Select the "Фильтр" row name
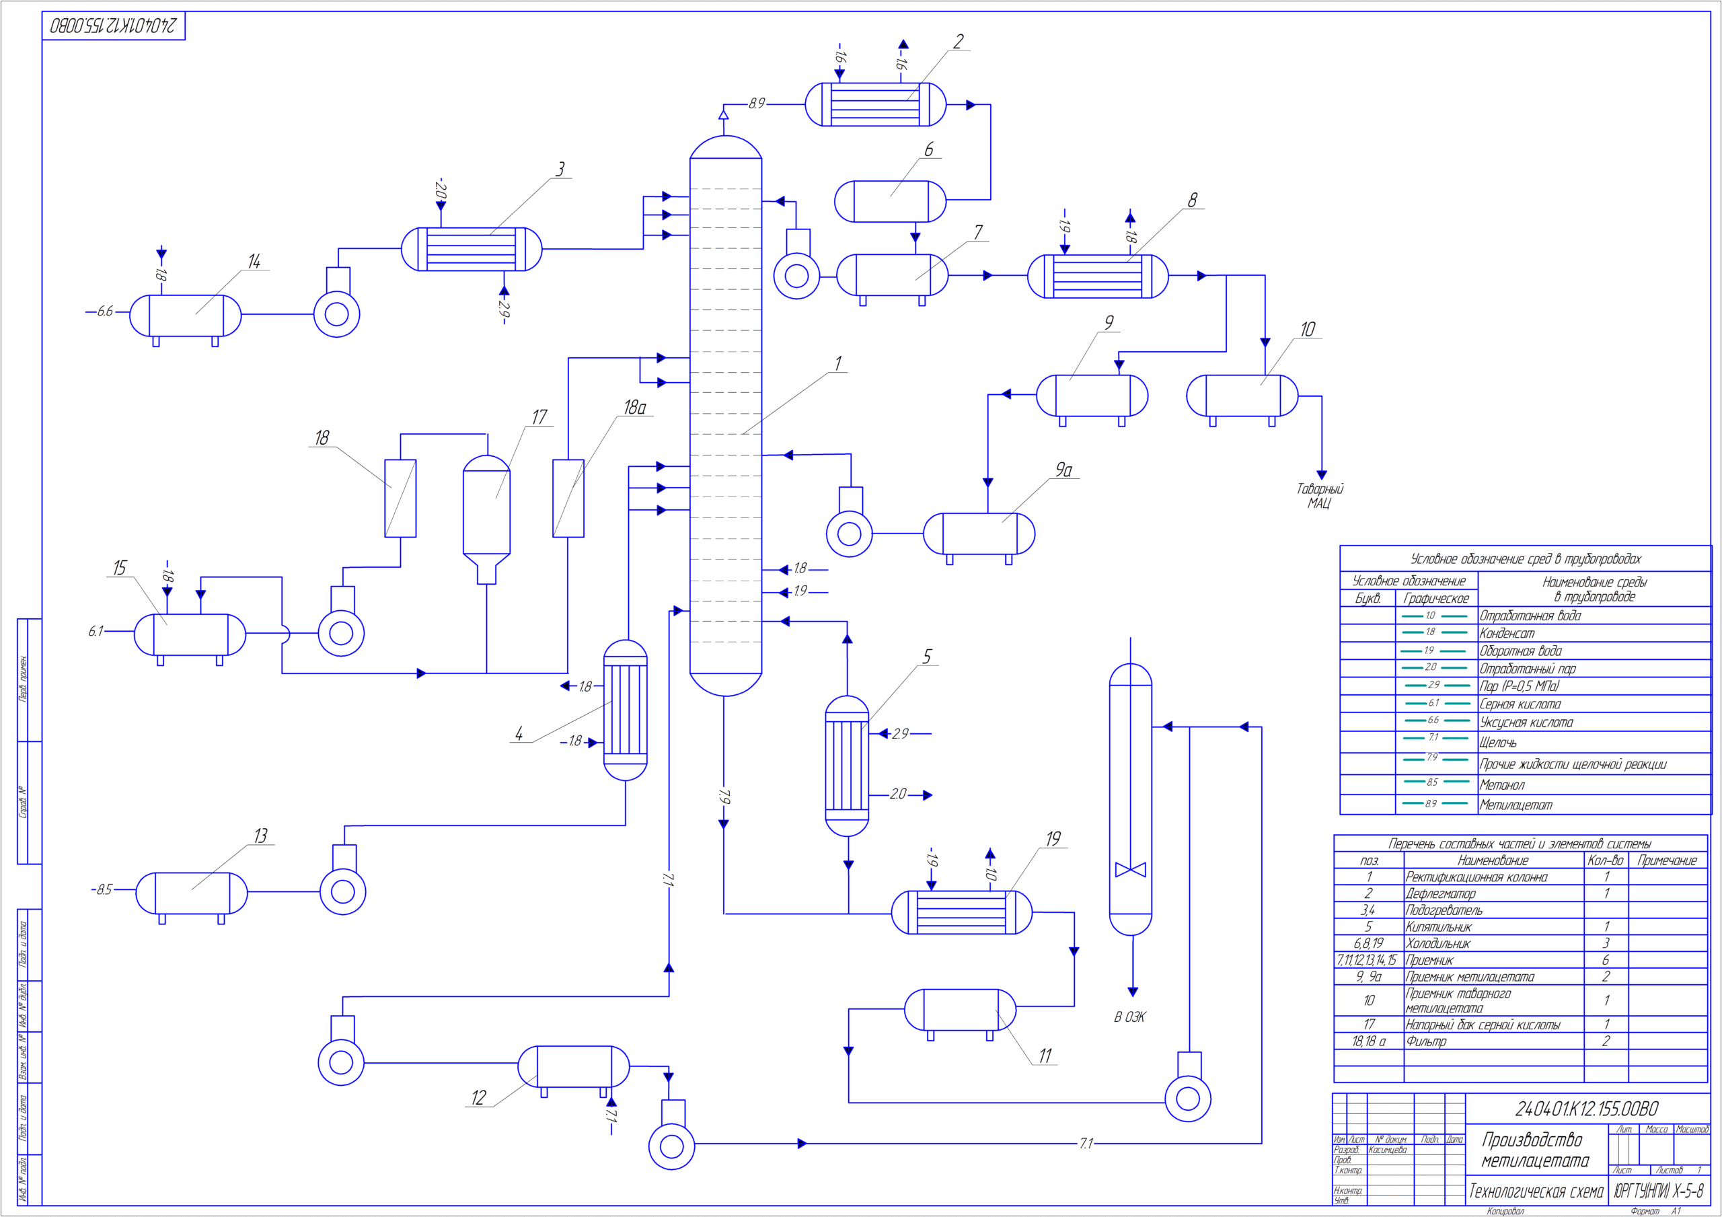Viewport: 1722px width, 1217px height. [1427, 1041]
